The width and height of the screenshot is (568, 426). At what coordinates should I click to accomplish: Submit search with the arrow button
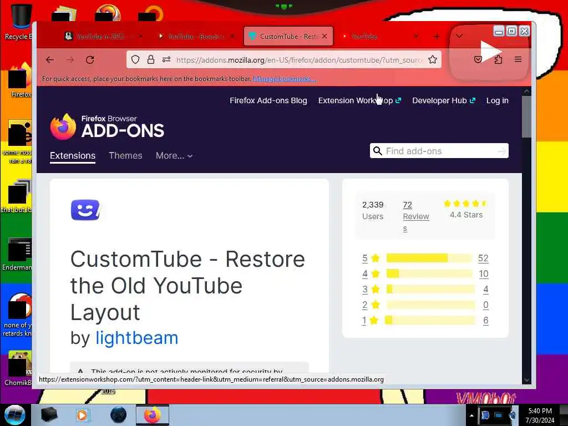click(501, 151)
